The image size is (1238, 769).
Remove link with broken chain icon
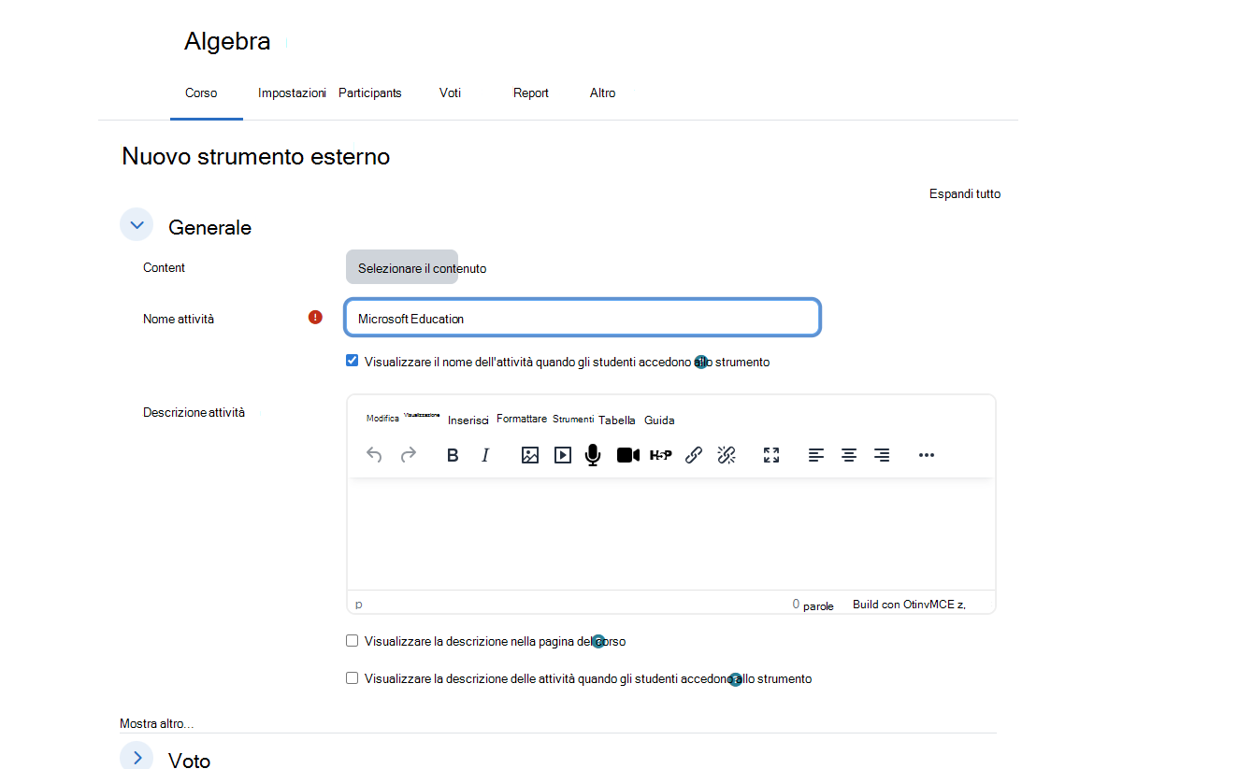point(727,455)
